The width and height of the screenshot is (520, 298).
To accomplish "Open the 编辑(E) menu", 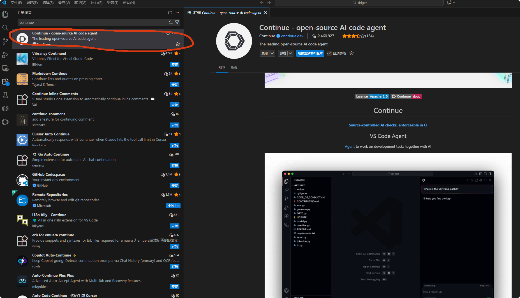I will tap(32, 3).
